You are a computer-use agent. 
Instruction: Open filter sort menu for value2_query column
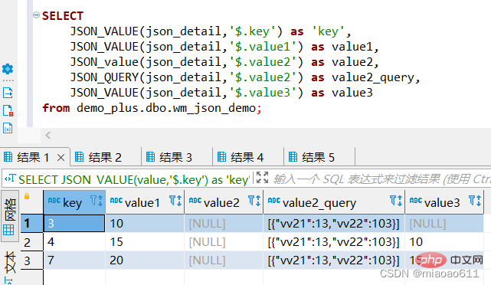coord(396,201)
